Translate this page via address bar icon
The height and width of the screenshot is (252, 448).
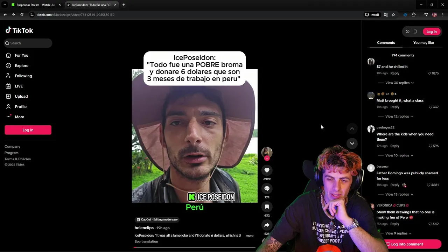point(386,15)
